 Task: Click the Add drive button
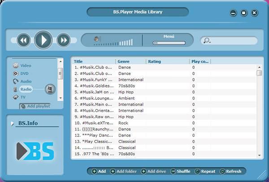(153, 171)
